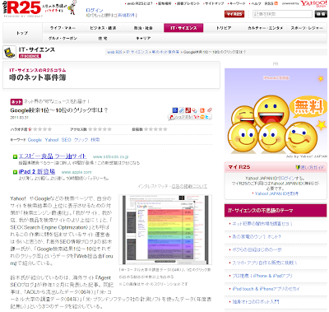
Task: Click the Yahoo! JAPAN logo
Action: click(x=313, y=3)
